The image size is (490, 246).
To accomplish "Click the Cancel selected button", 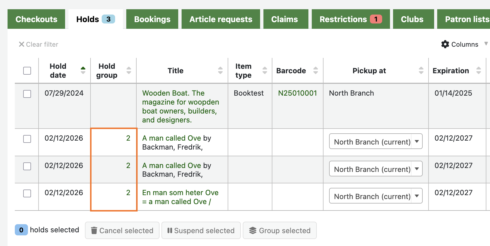I will [x=122, y=230].
